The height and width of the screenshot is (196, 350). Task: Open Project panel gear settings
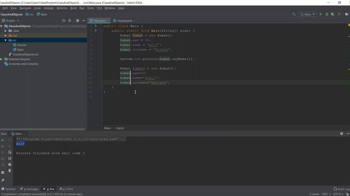point(78,21)
